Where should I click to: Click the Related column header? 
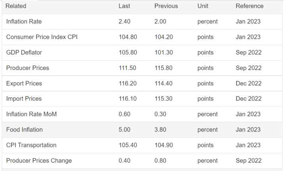(x=16, y=6)
